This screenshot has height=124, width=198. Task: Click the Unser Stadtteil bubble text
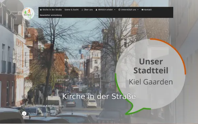click(151, 66)
